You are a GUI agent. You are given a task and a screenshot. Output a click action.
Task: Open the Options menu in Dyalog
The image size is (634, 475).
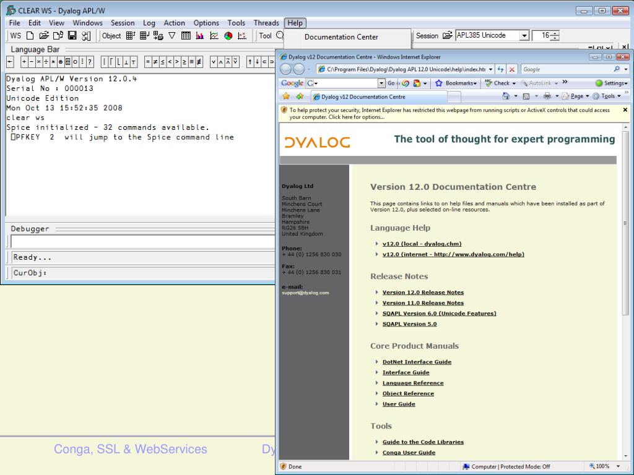pos(206,23)
